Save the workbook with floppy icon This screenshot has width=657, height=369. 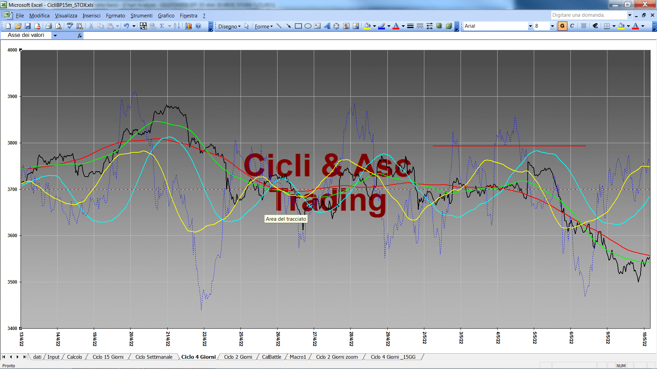28,26
